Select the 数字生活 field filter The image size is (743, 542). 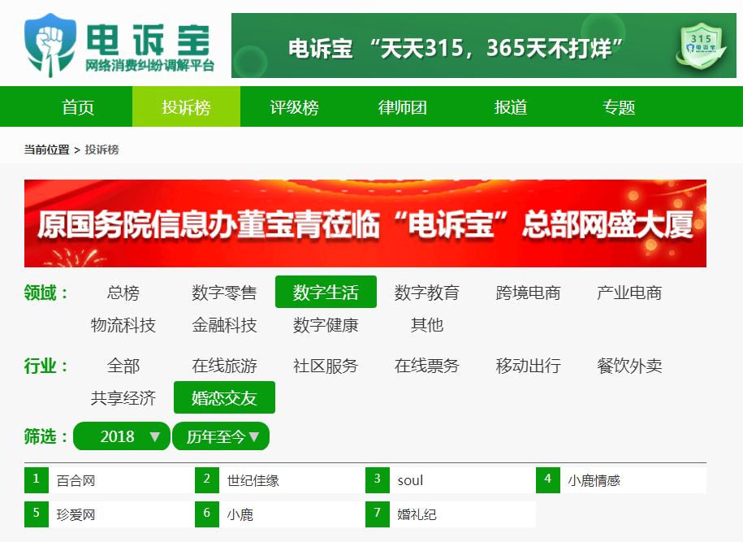pyautogui.click(x=326, y=292)
